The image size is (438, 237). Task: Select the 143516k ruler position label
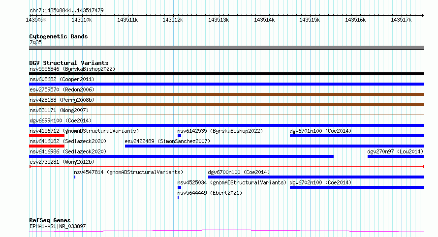(x=355, y=20)
